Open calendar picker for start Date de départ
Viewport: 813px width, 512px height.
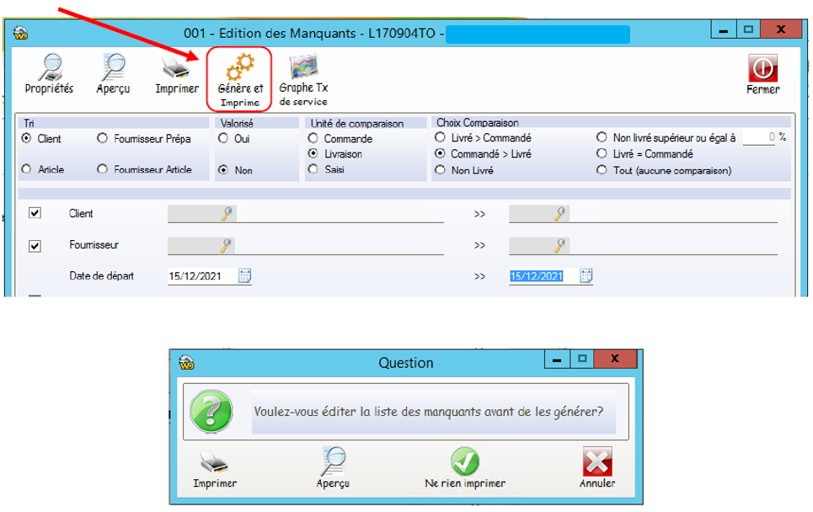244,275
